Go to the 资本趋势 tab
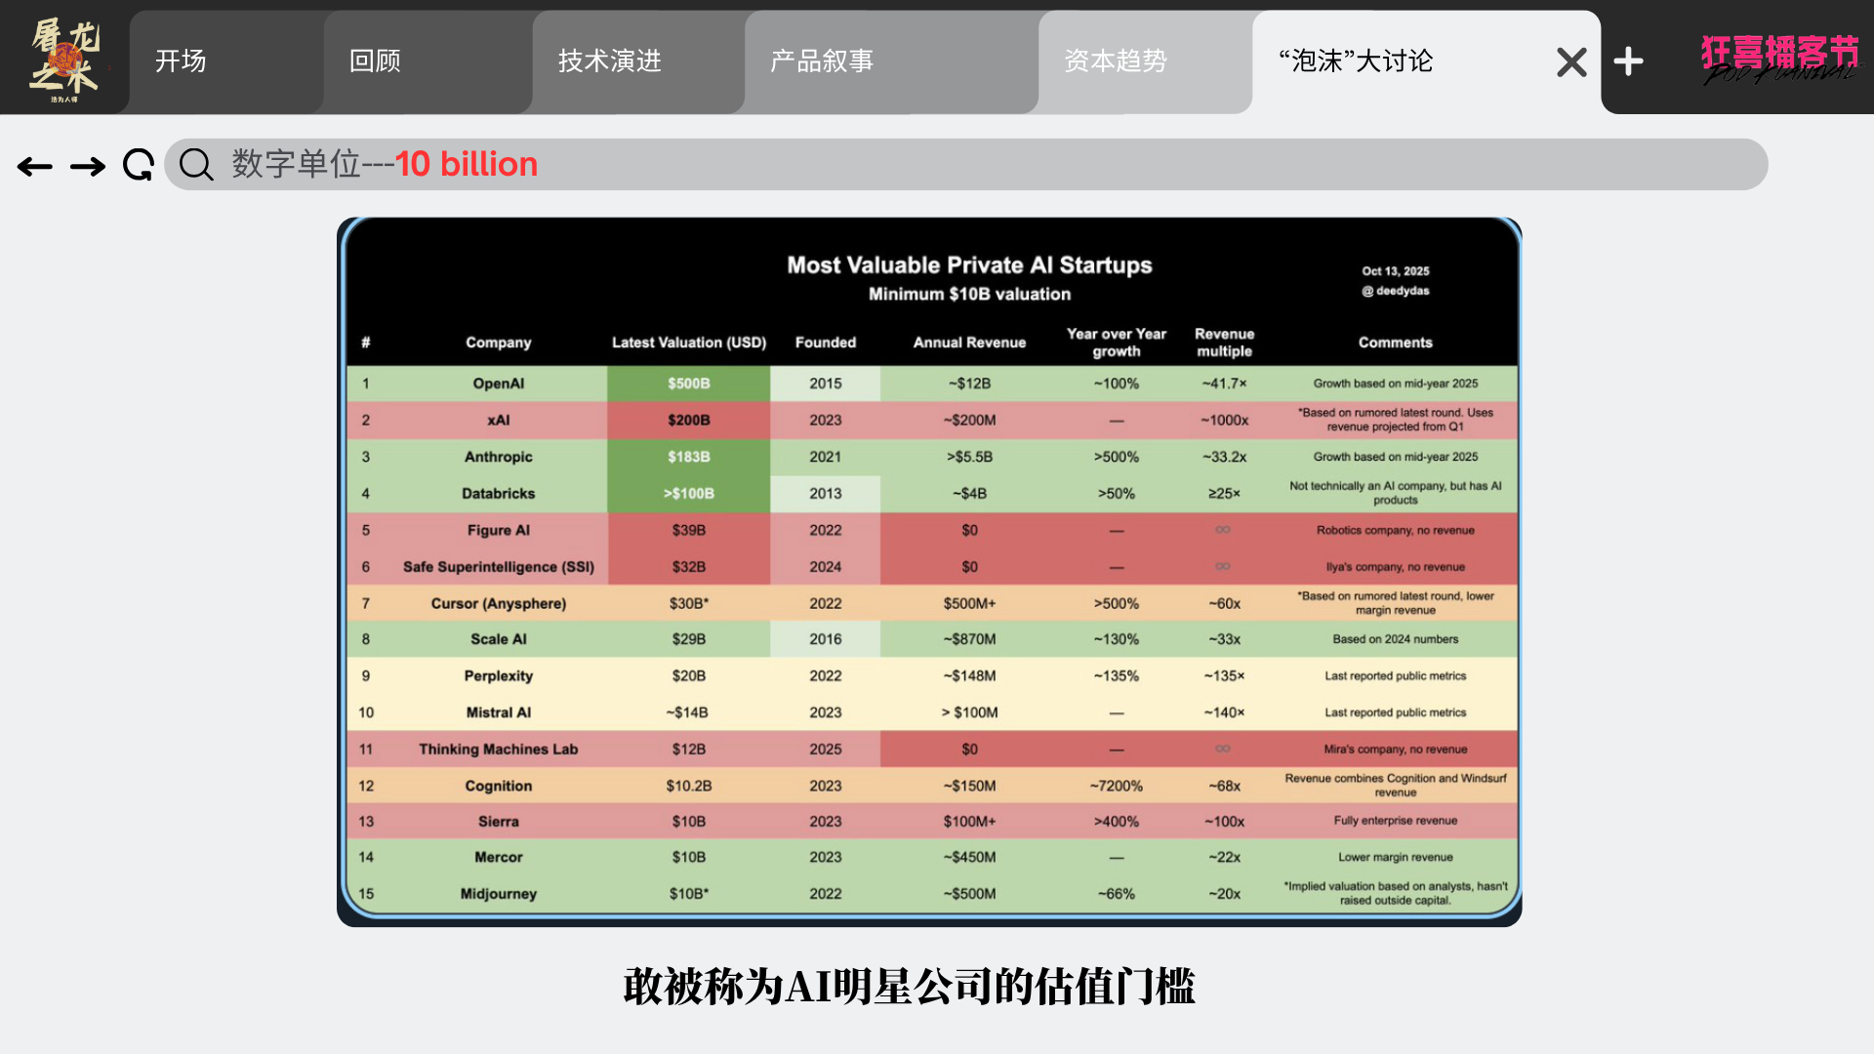 pos(1116,61)
